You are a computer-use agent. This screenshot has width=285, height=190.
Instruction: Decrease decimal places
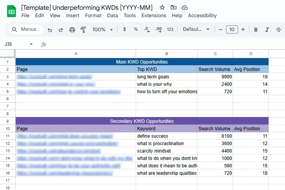click(147, 29)
